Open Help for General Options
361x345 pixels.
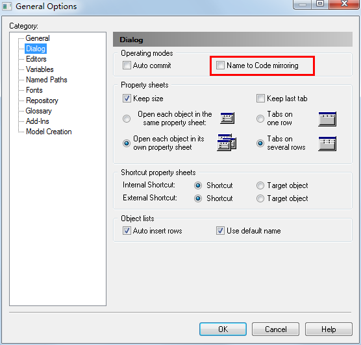[329, 329]
